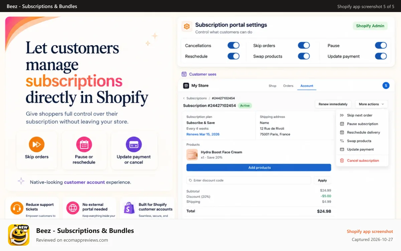Screen dimensions: 401x251
Task: Click the Reschedule delivery calendar icon
Action: click(342, 133)
